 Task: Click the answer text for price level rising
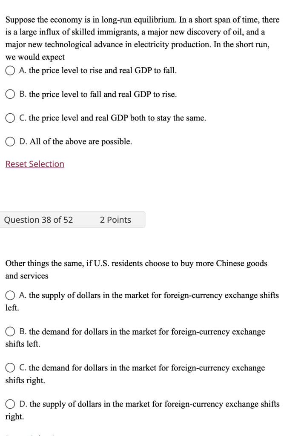click(98, 70)
